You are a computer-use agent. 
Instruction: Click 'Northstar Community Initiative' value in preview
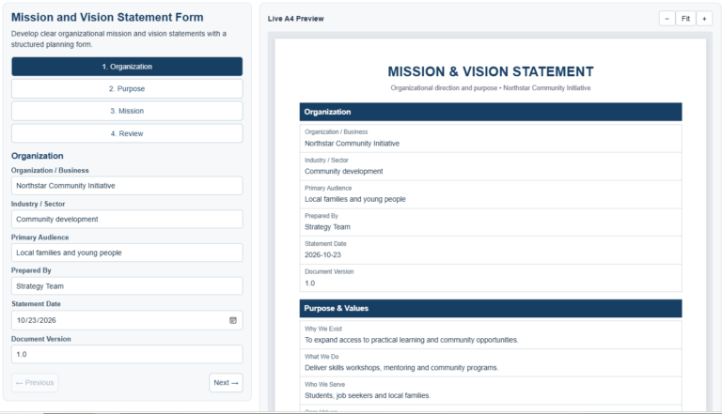tap(352, 144)
